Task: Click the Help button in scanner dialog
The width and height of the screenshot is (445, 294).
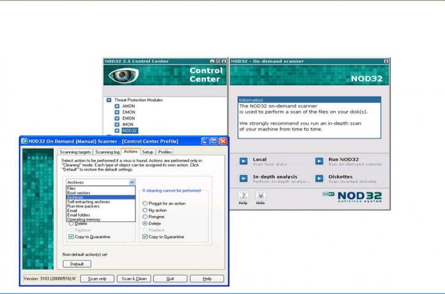Action: point(207,279)
